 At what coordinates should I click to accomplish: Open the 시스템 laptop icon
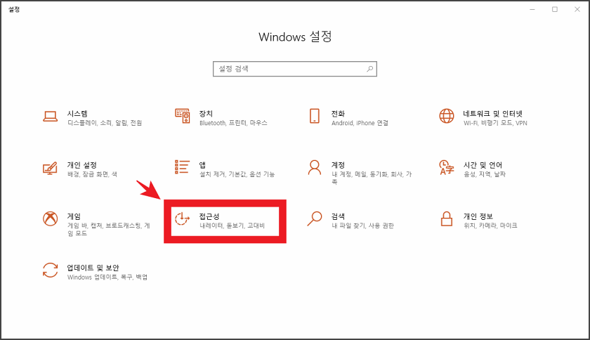(x=50, y=117)
